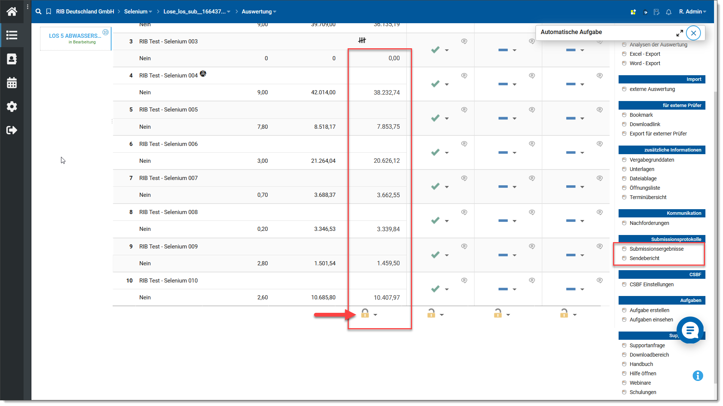Open Vergabegrunddaten link
Screen dimensions: 723x406
[x=652, y=160]
